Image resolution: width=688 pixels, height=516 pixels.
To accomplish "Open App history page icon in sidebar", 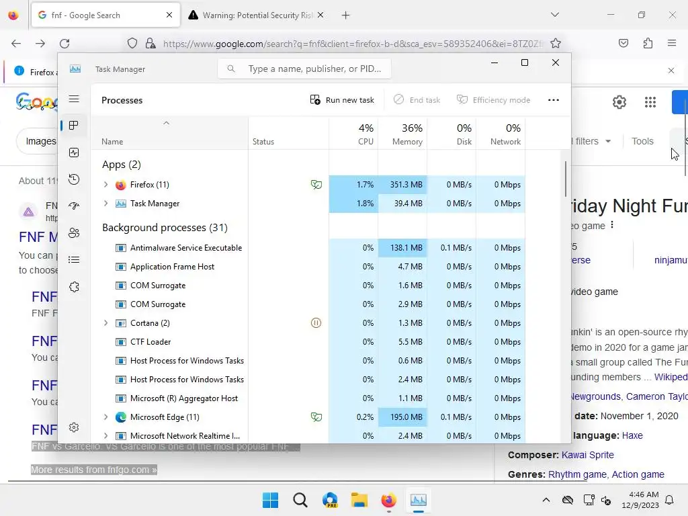I will pos(74,179).
